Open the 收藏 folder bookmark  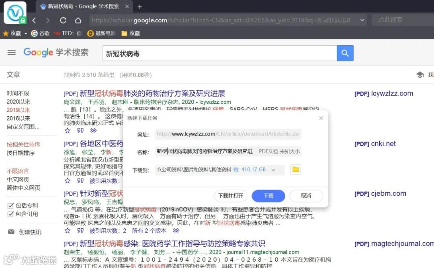click(x=131, y=33)
